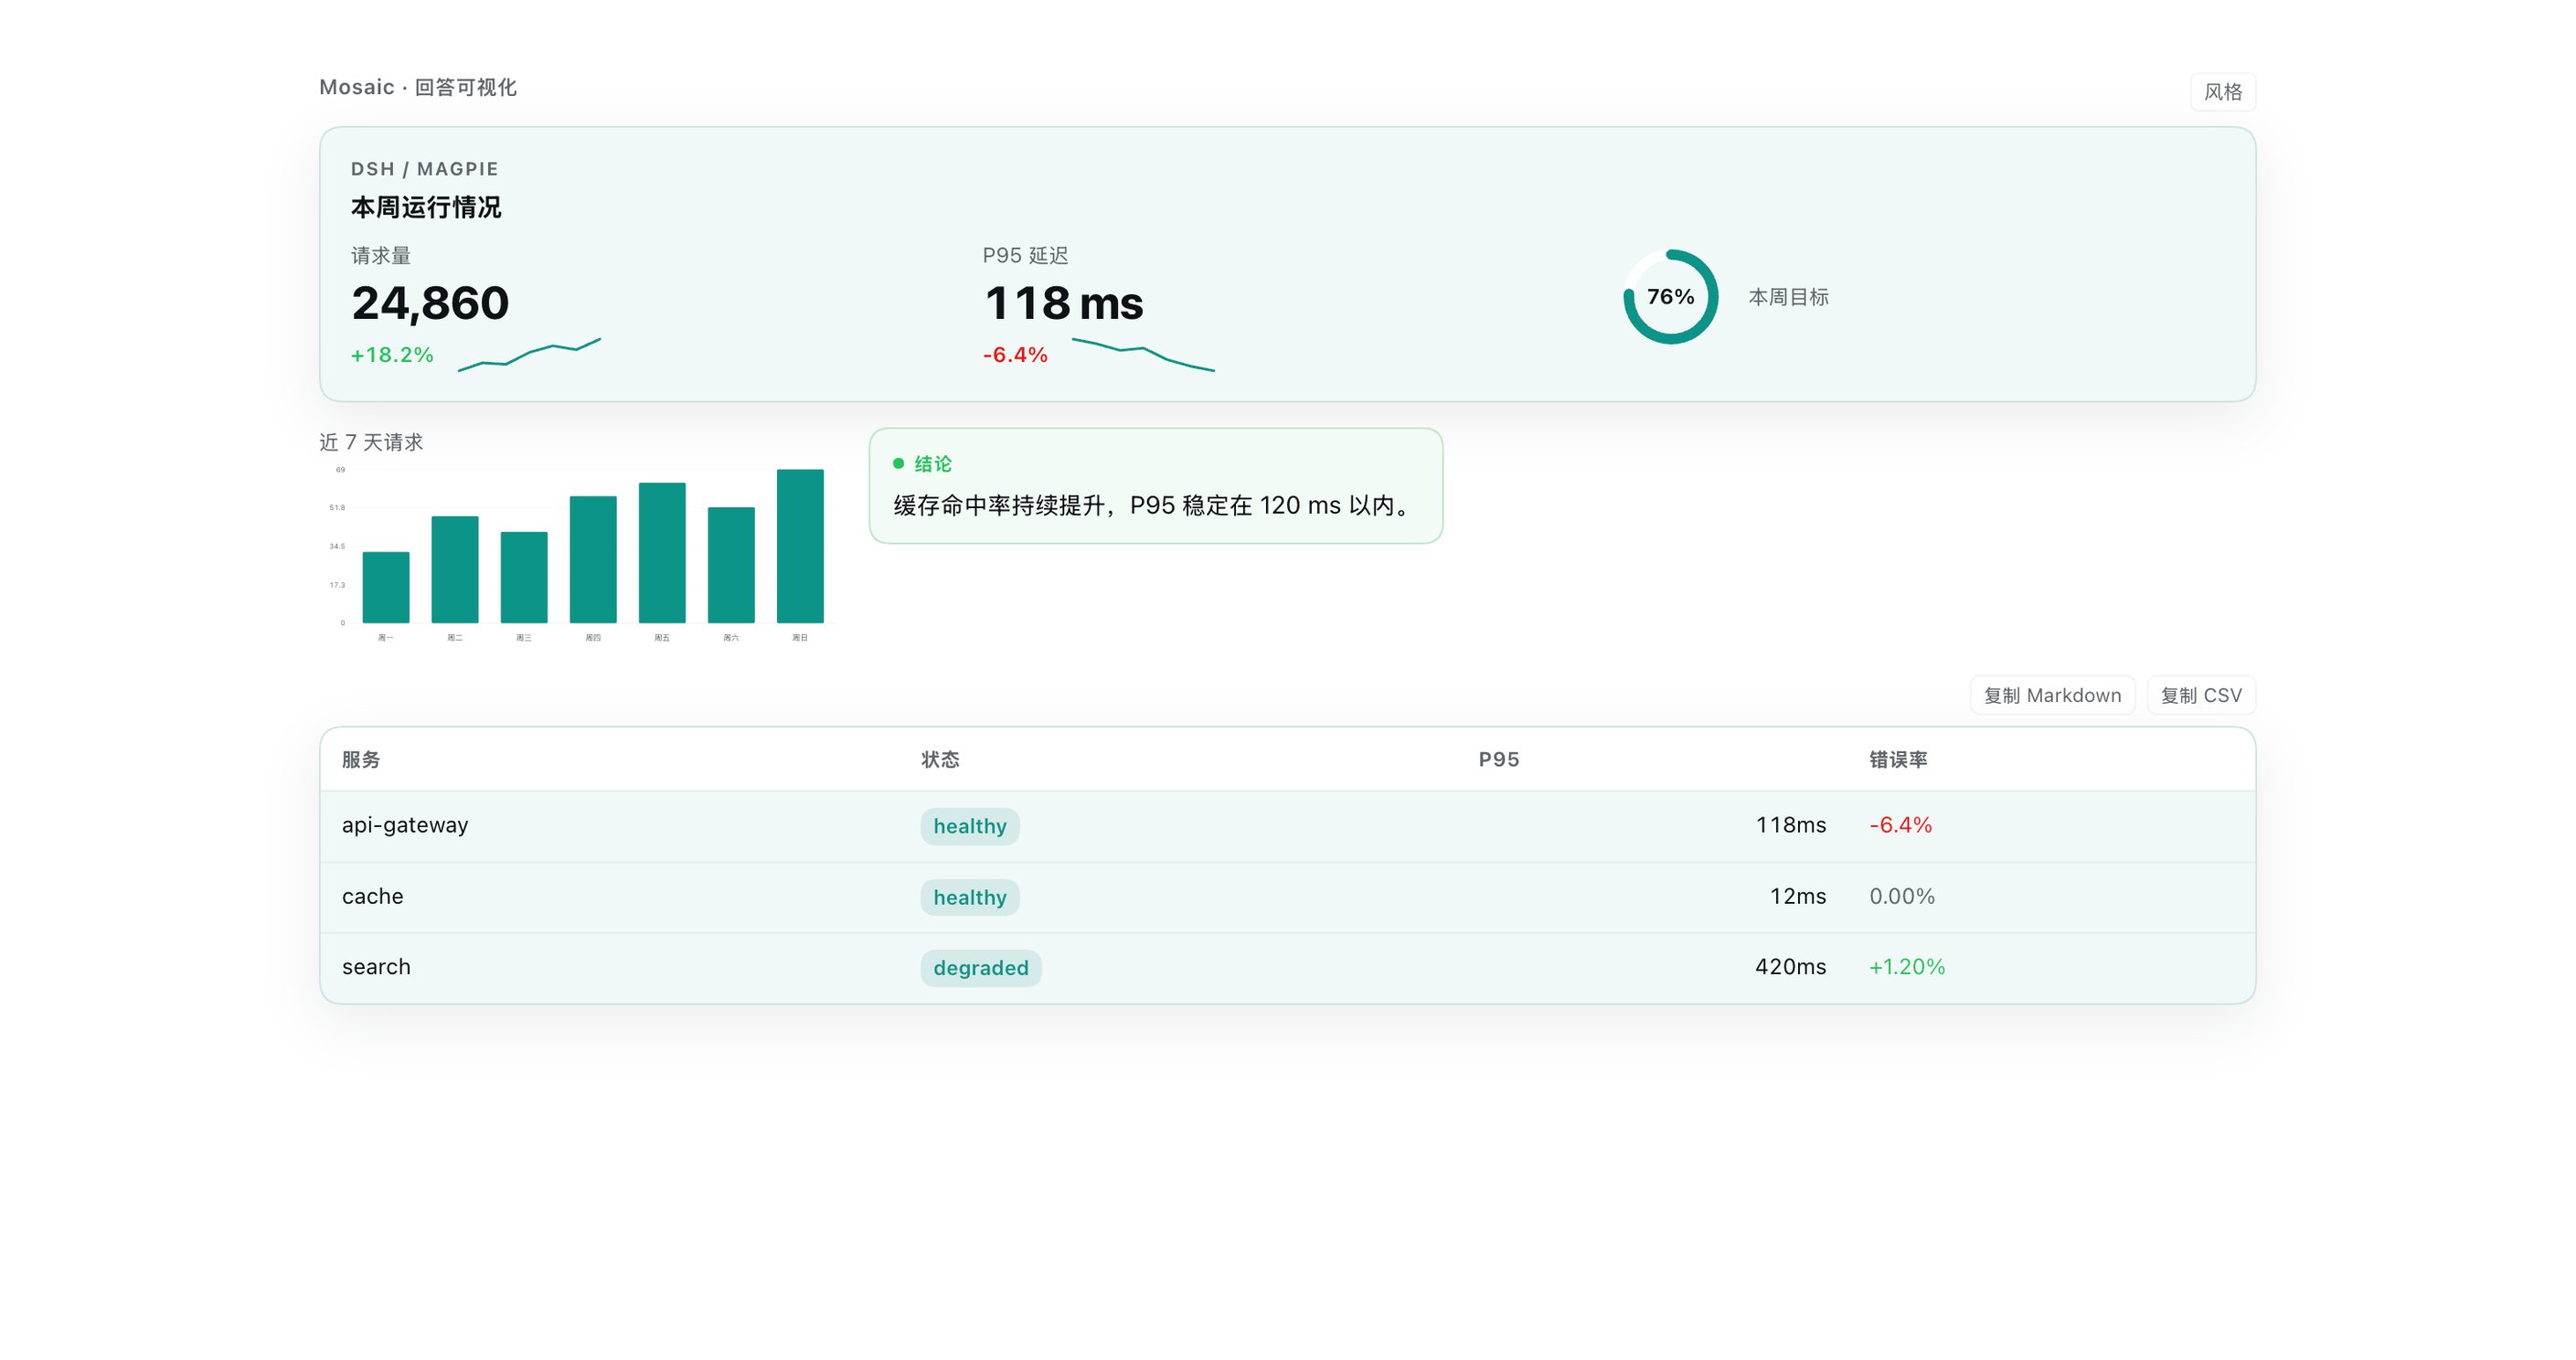The height and width of the screenshot is (1360, 2576).
Task: Click the 24,860 request count value
Action: [430, 303]
